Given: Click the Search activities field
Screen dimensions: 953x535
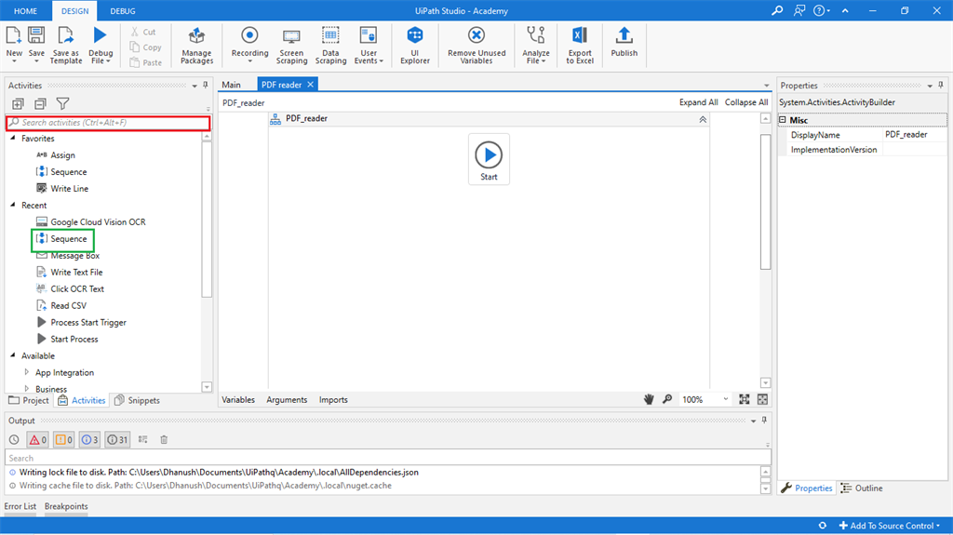Looking at the screenshot, I should [x=108, y=123].
